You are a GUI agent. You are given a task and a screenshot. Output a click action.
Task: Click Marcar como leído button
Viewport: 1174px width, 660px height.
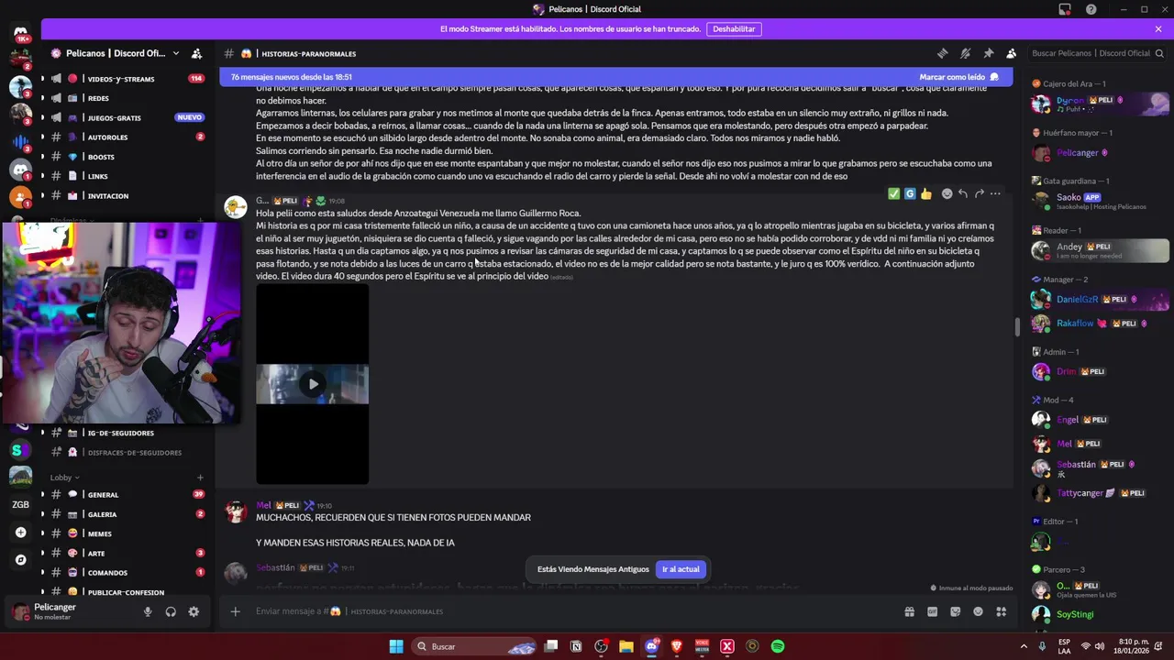(958, 77)
